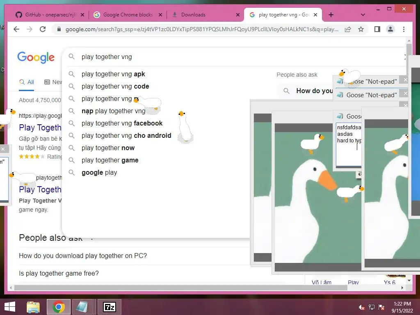Viewport: 420px width, 315px height.
Task: View site security lock information
Action: [59, 29]
